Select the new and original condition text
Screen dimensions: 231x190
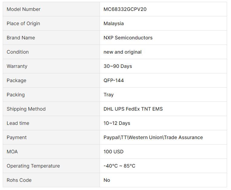coord(122,52)
